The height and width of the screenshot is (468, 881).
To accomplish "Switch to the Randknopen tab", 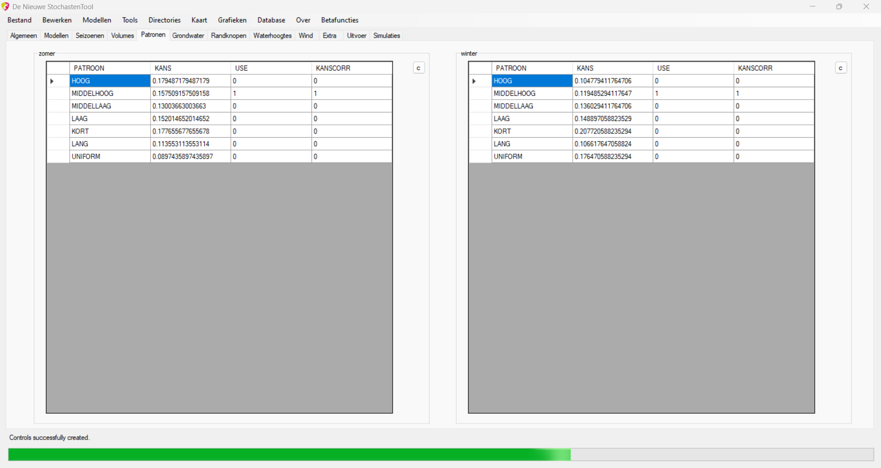I will point(229,36).
